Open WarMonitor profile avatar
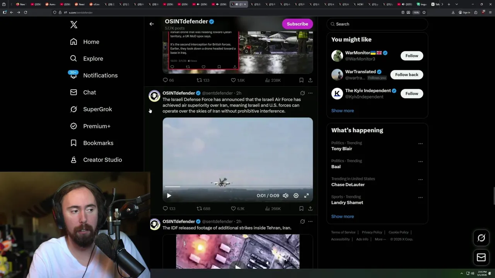 coord(337,56)
